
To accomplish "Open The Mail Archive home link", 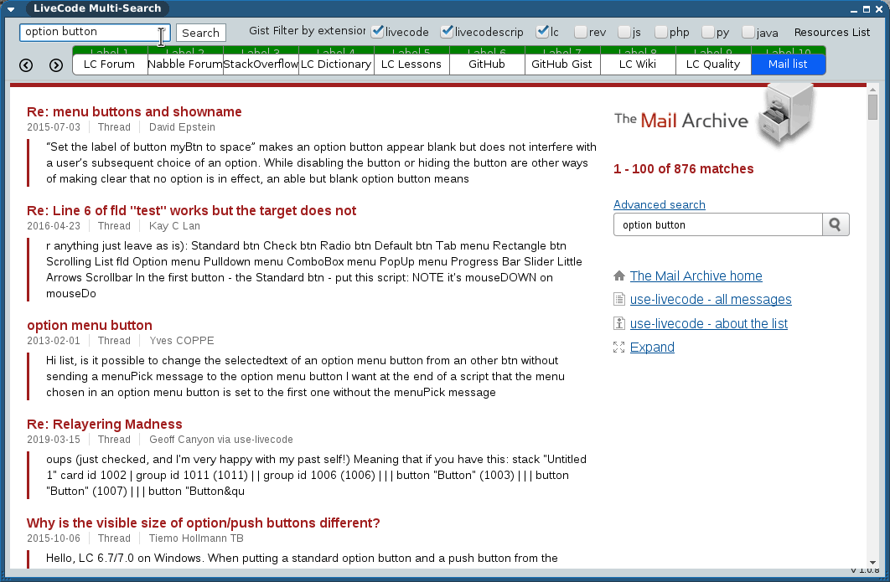I will pyautogui.click(x=696, y=276).
